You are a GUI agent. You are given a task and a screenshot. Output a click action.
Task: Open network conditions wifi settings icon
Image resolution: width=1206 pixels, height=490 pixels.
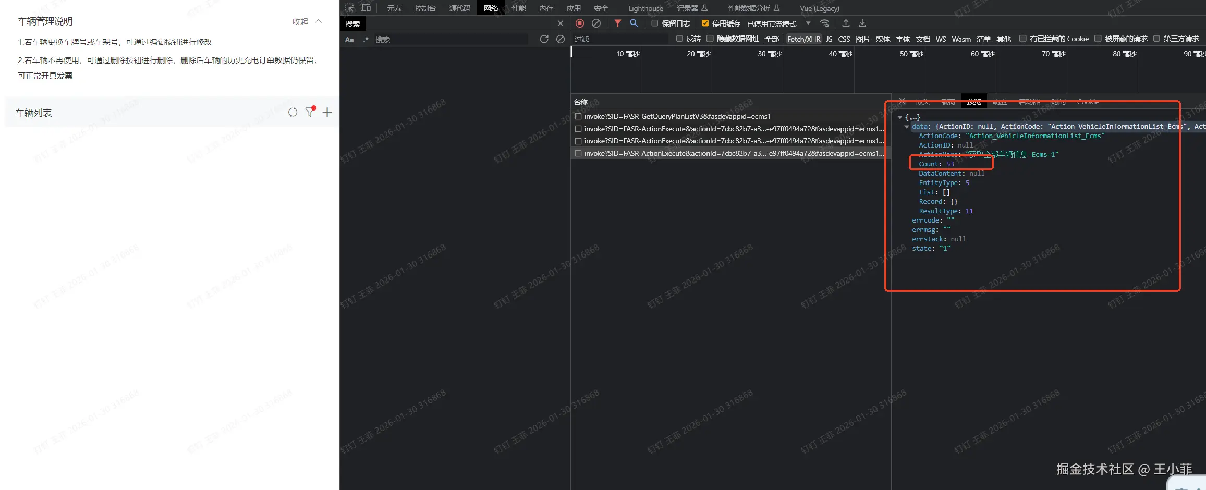(824, 23)
